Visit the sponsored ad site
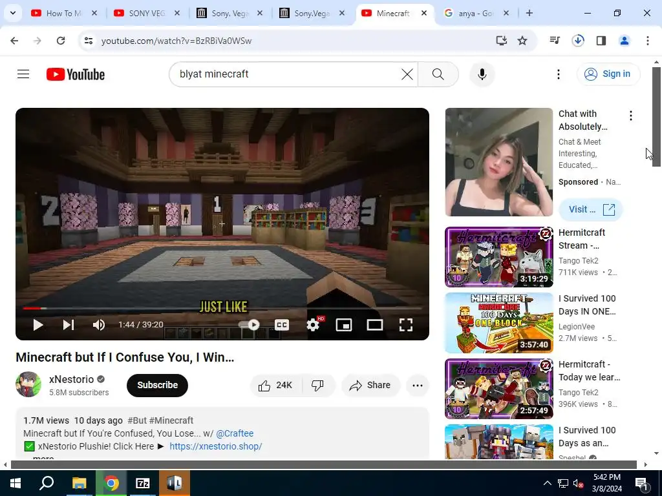This screenshot has width=662, height=496. 591,210
